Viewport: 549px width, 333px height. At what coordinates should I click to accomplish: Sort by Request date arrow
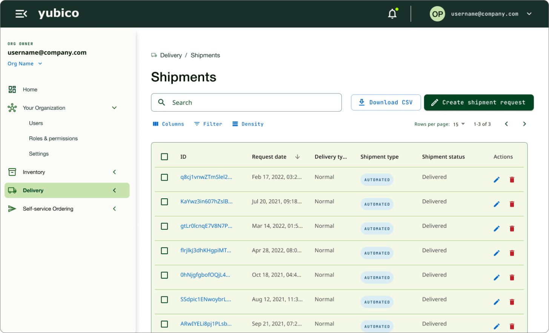[297, 157]
